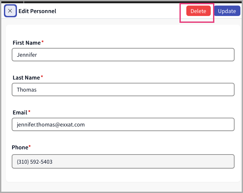This screenshot has height=193, width=243.
Task: Focus the Last Name input field
Action: point(123,90)
